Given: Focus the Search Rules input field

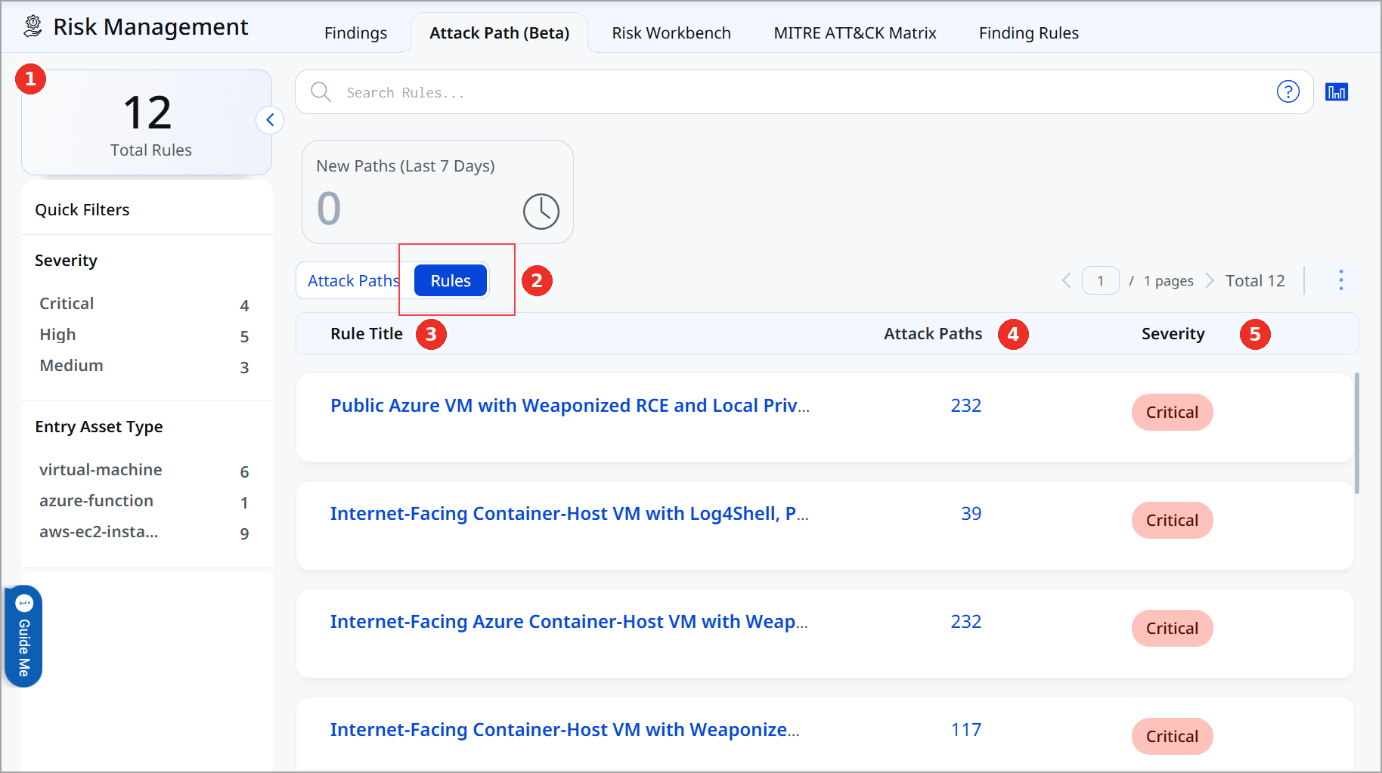Looking at the screenshot, I should pyautogui.click(x=804, y=92).
